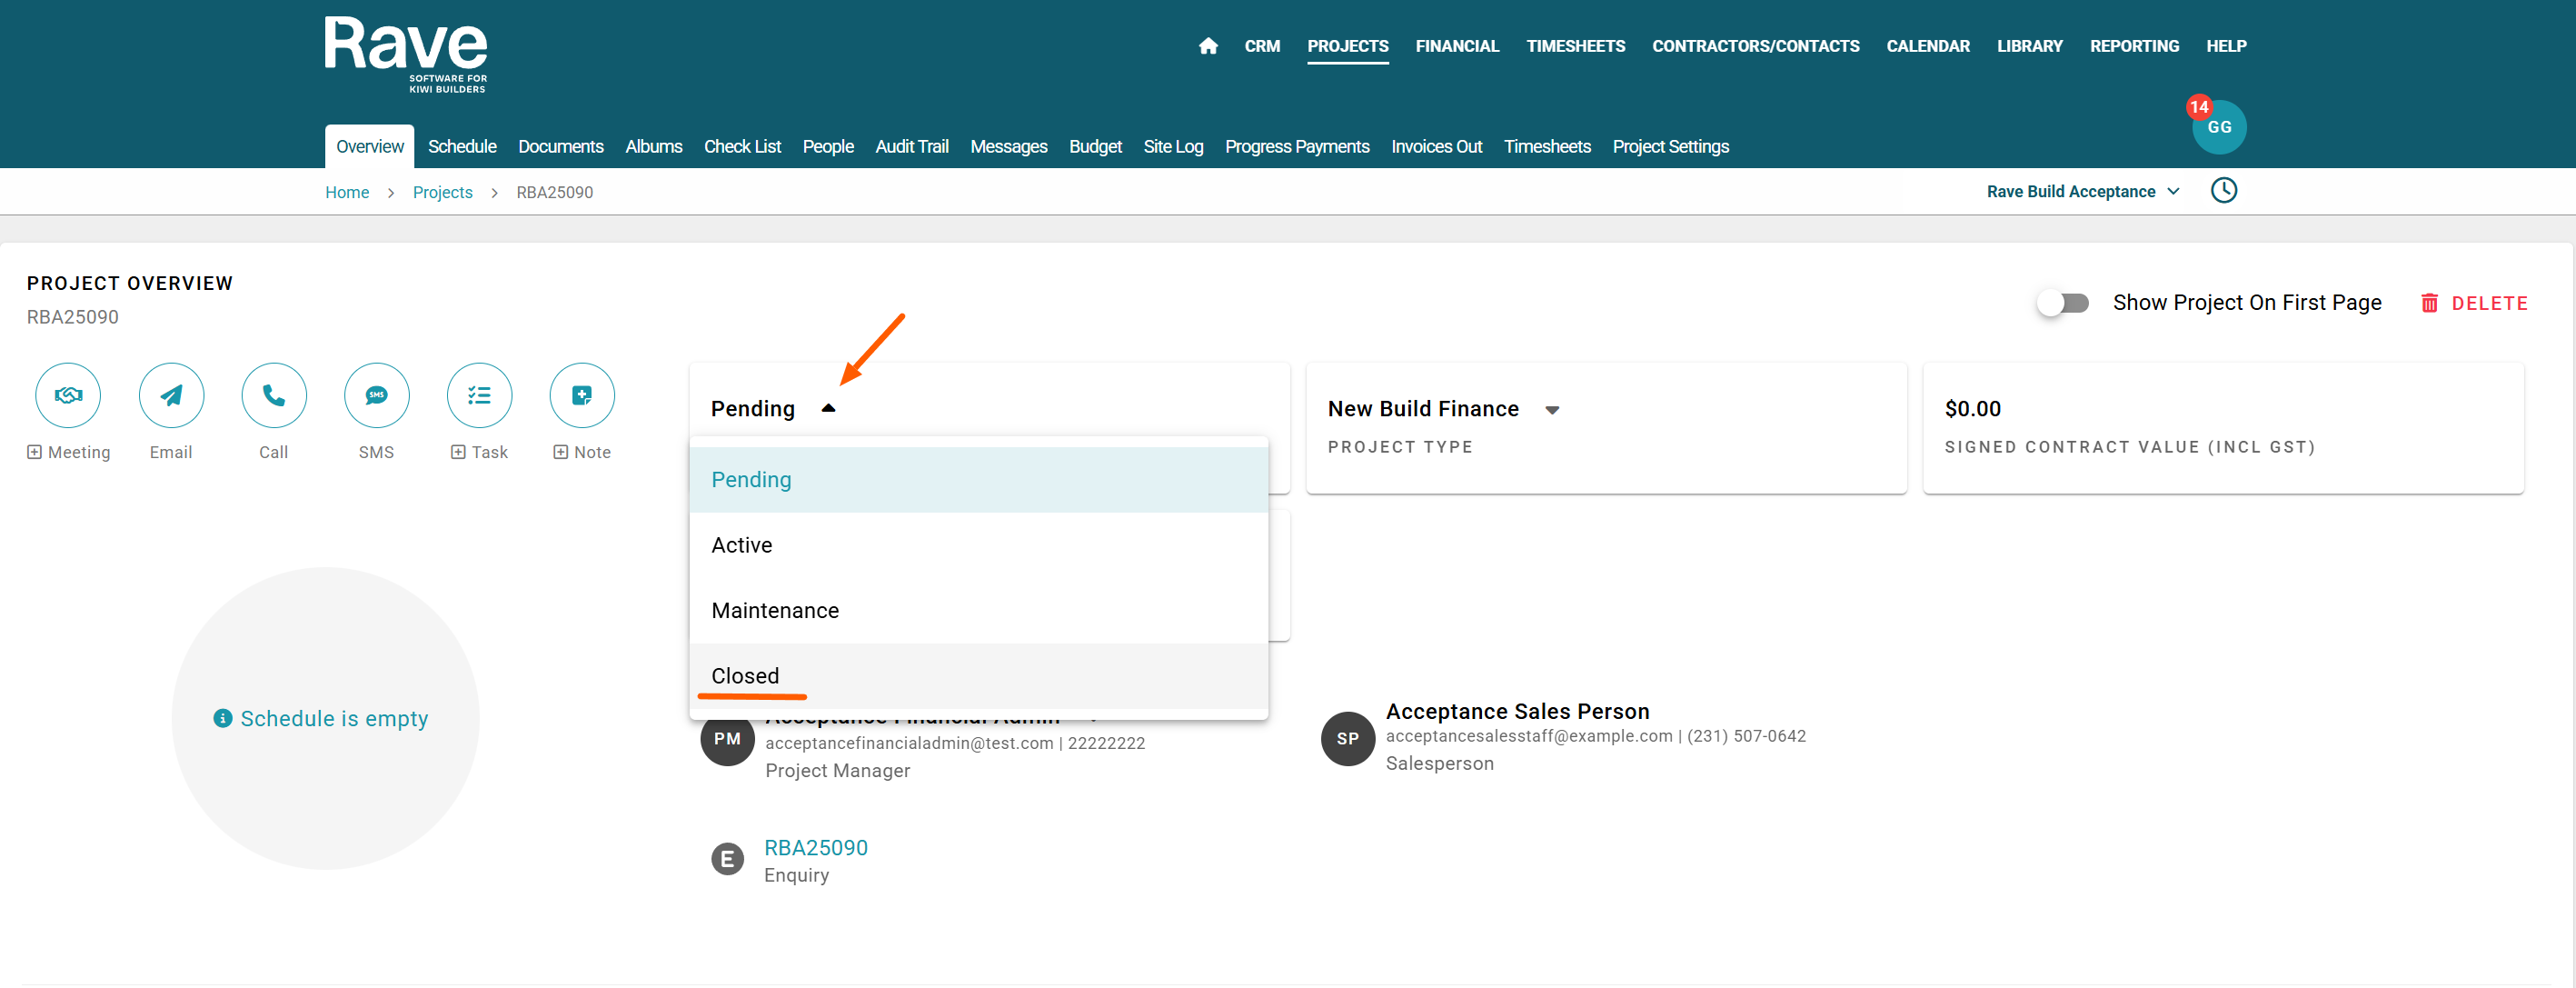2576x988 pixels.
Task: Go to home icon in navbar
Action: click(1208, 46)
